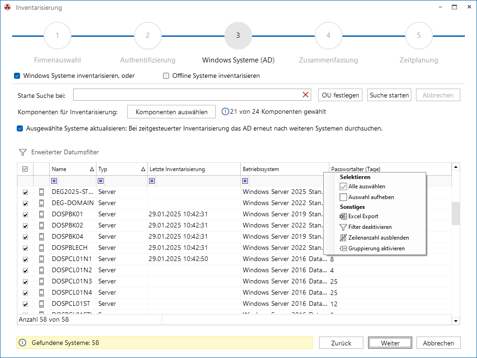Viewport: 477px width, 358px height.
Task: Sort by Typ column sort arrow
Action: point(143,169)
